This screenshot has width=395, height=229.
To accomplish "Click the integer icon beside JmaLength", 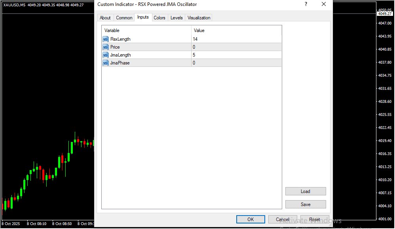I will point(105,55).
